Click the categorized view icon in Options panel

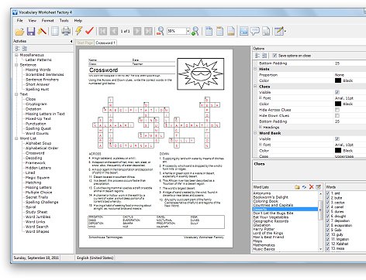tap(257, 56)
